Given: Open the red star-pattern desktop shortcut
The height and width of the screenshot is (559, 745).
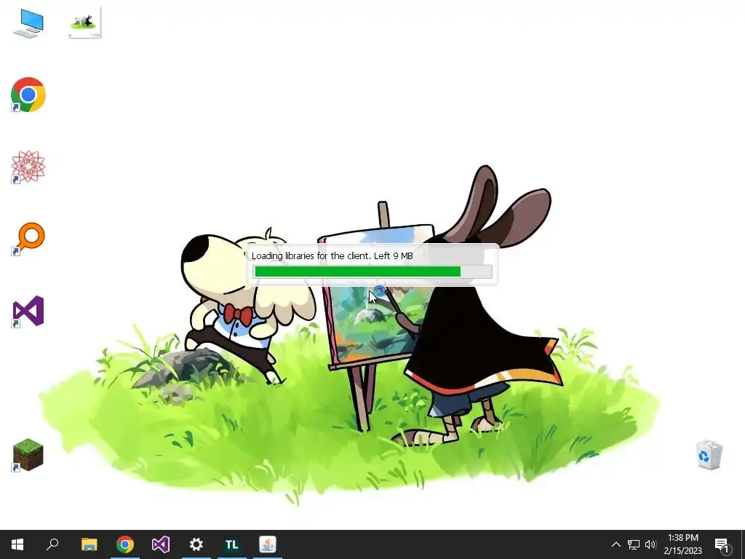Looking at the screenshot, I should 28,167.
